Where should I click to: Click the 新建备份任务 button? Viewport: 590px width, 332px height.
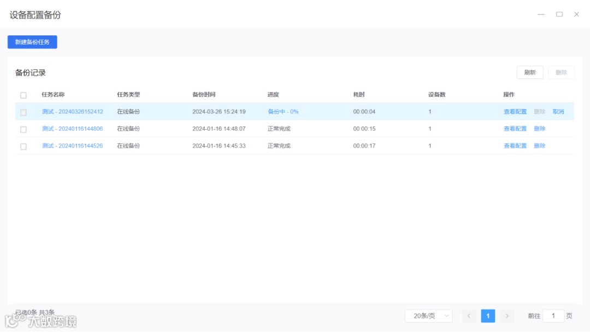[x=32, y=42]
